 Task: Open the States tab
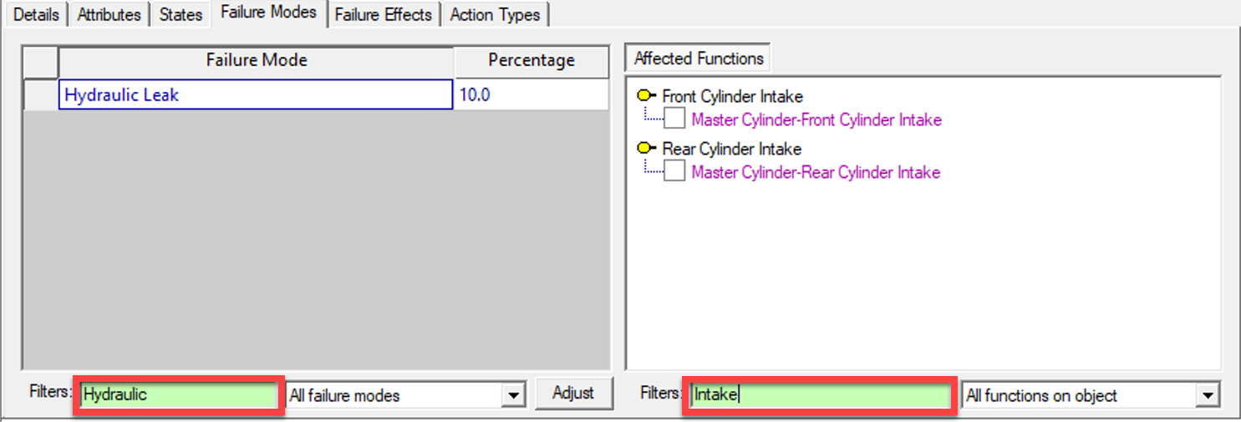(x=181, y=14)
